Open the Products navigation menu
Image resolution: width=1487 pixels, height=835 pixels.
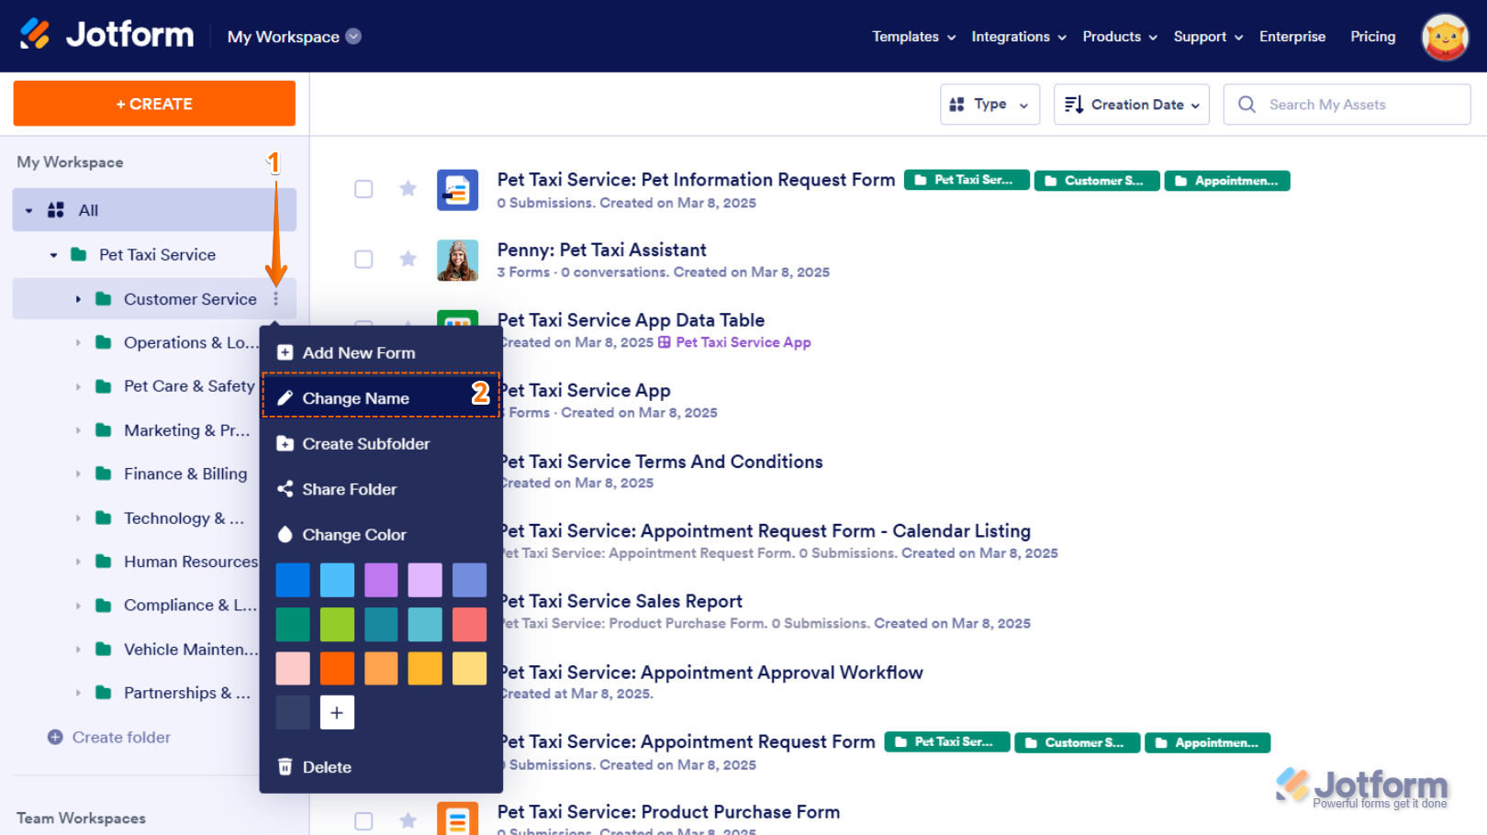1120,37
